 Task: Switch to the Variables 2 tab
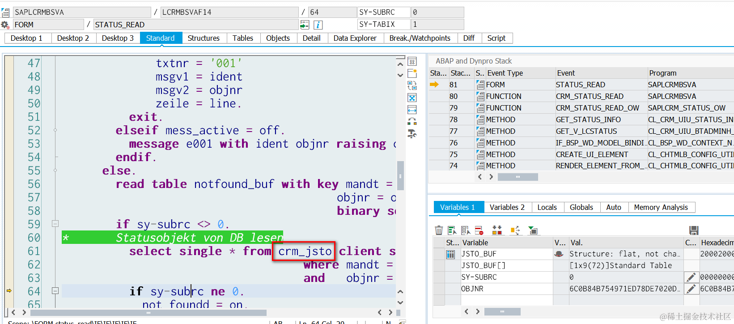click(x=507, y=207)
